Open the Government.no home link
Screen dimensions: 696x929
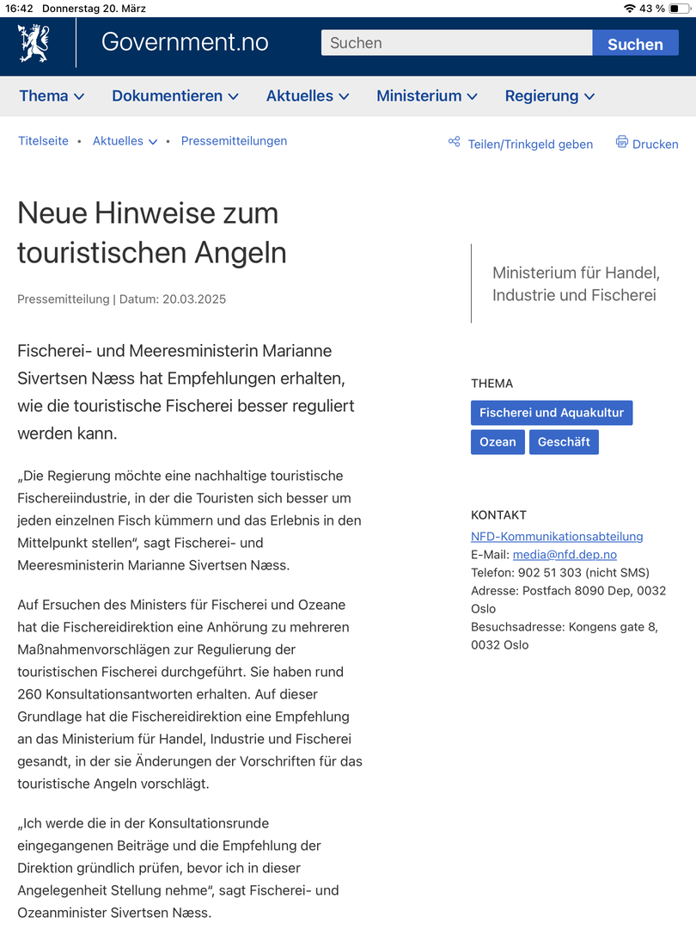coord(185,42)
